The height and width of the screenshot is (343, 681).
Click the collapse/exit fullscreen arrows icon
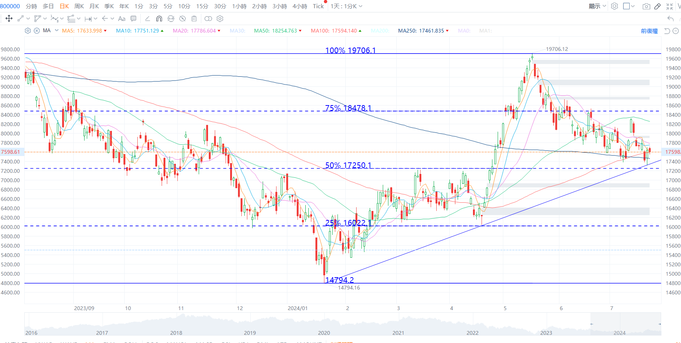[669, 6]
